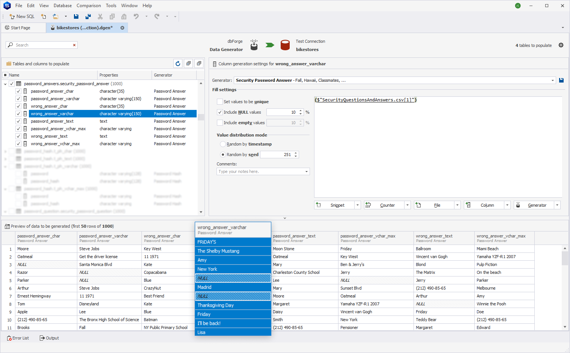Select the wrong_answer_text row
570x353 pixels.
tap(113, 137)
